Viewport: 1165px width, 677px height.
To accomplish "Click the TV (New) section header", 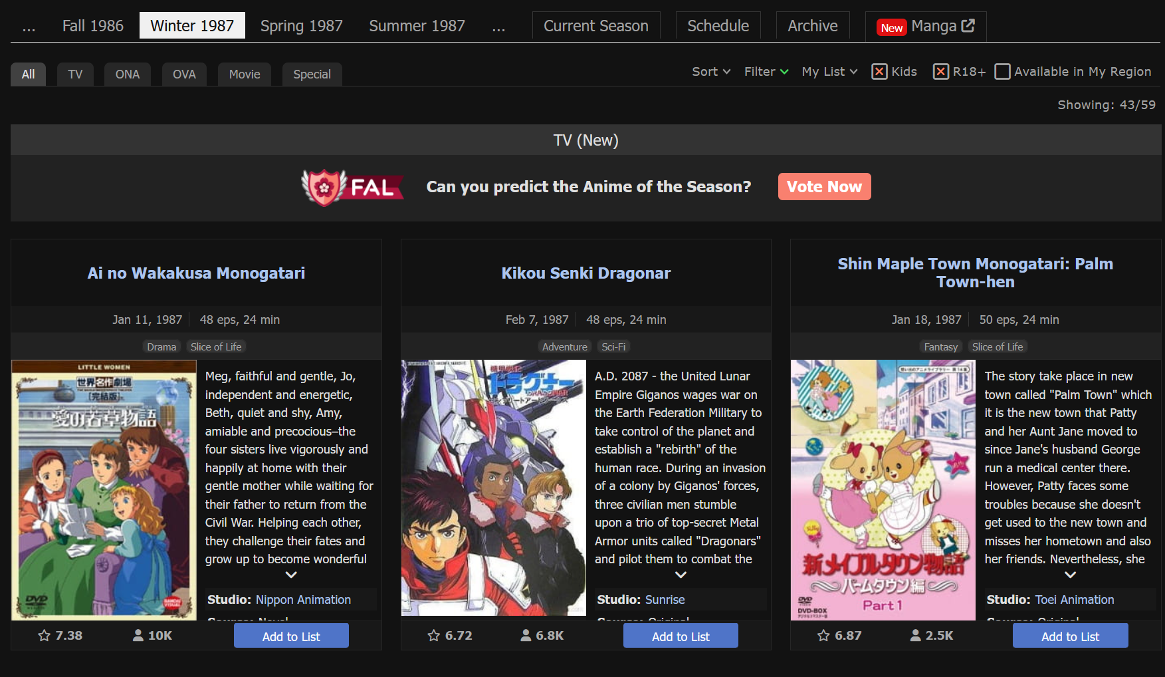I will 586,140.
